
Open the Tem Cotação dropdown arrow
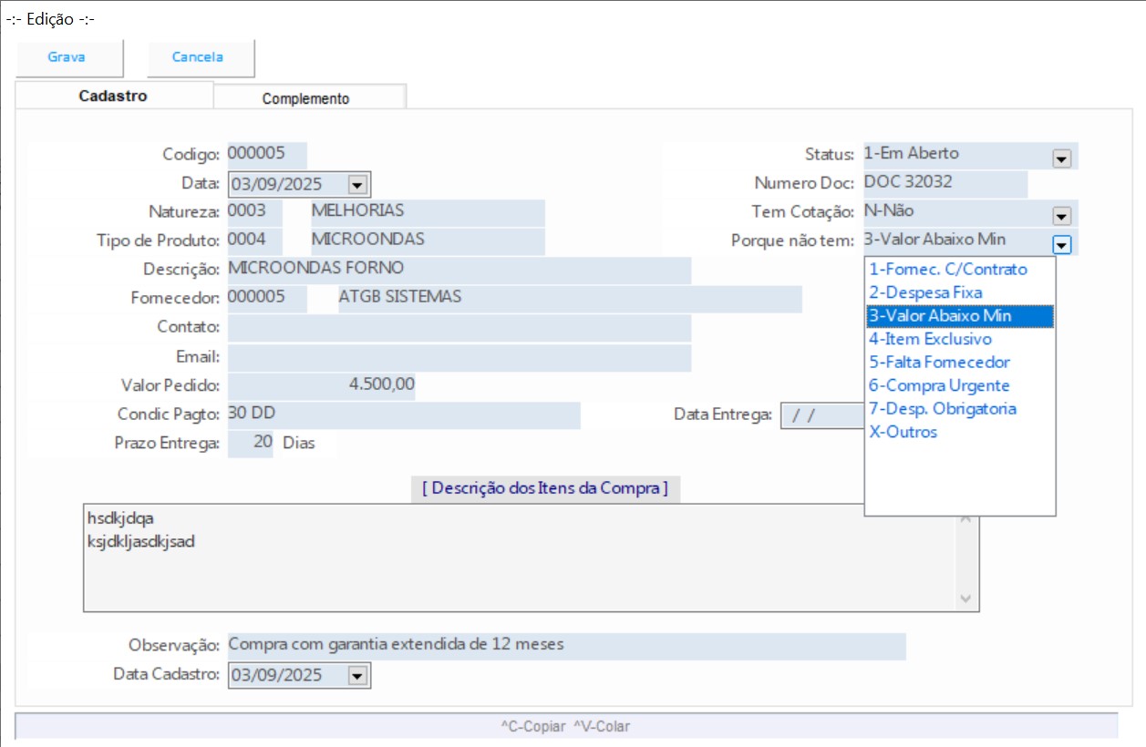coord(1061,216)
